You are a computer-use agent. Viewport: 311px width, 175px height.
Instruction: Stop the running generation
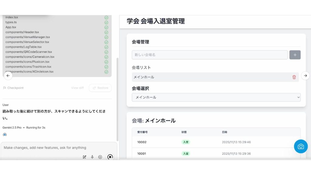[x=110, y=157]
